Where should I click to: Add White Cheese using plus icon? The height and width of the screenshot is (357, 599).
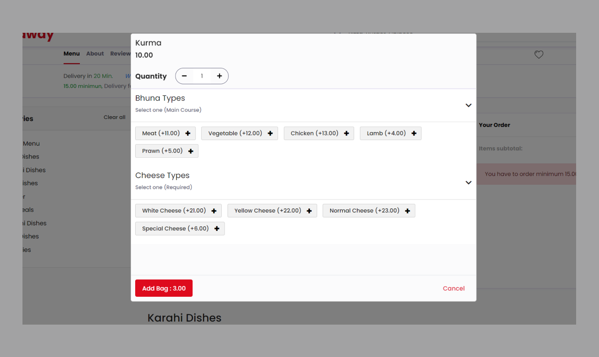(x=214, y=211)
